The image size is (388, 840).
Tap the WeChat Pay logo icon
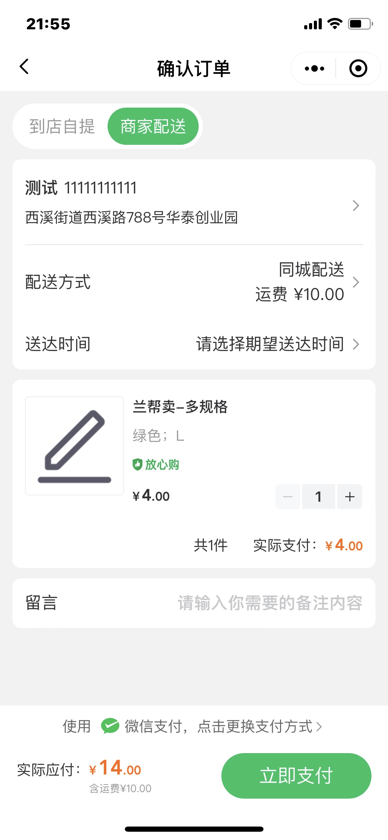point(110,726)
